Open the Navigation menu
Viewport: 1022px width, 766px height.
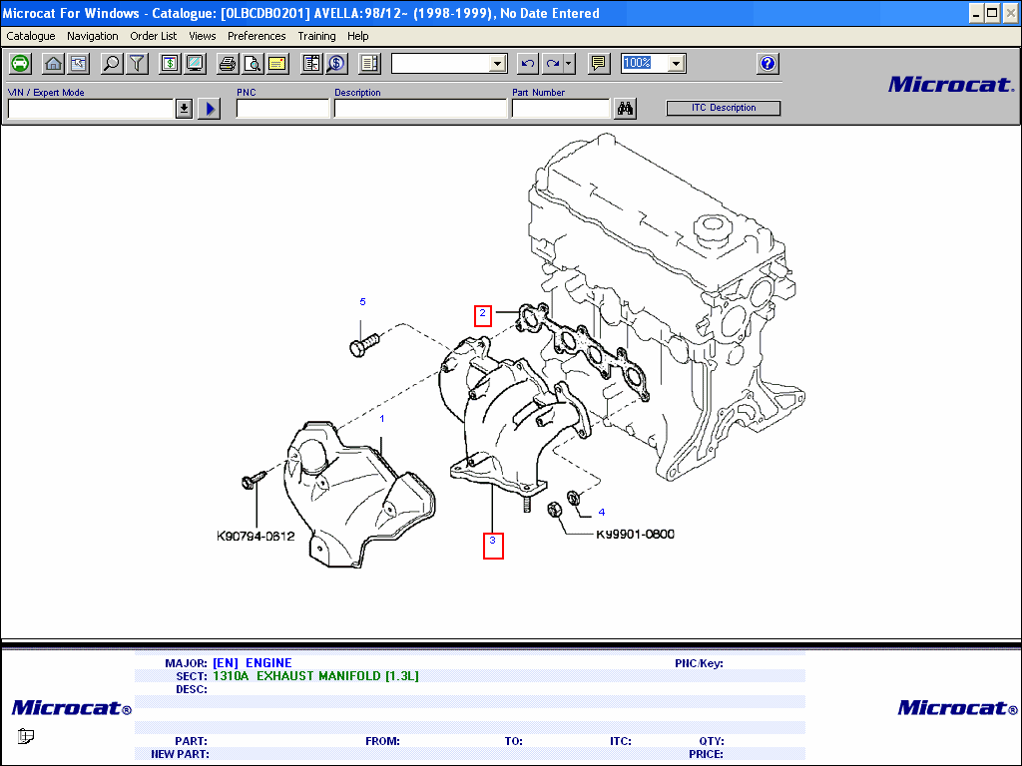93,36
